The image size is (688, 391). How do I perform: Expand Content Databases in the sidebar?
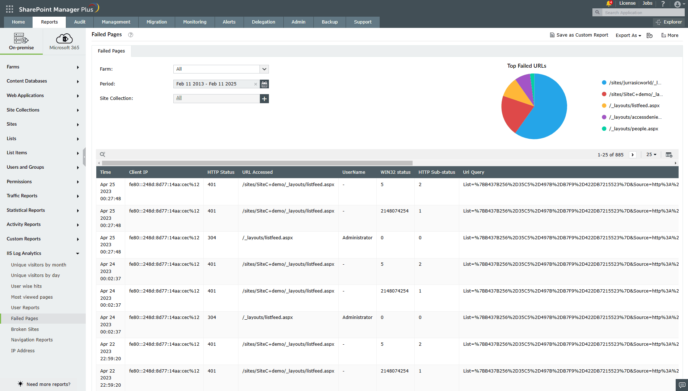tap(43, 81)
